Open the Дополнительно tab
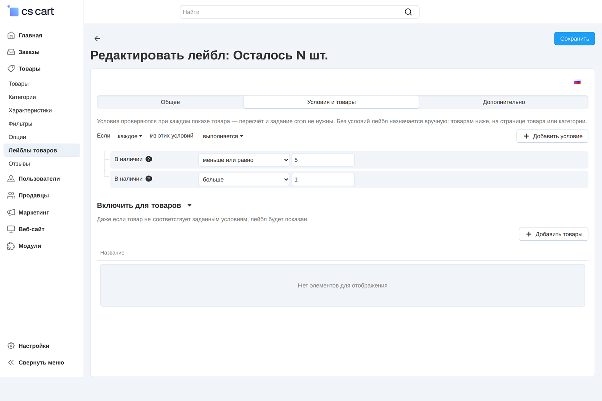This screenshot has width=602, height=401. coord(504,102)
